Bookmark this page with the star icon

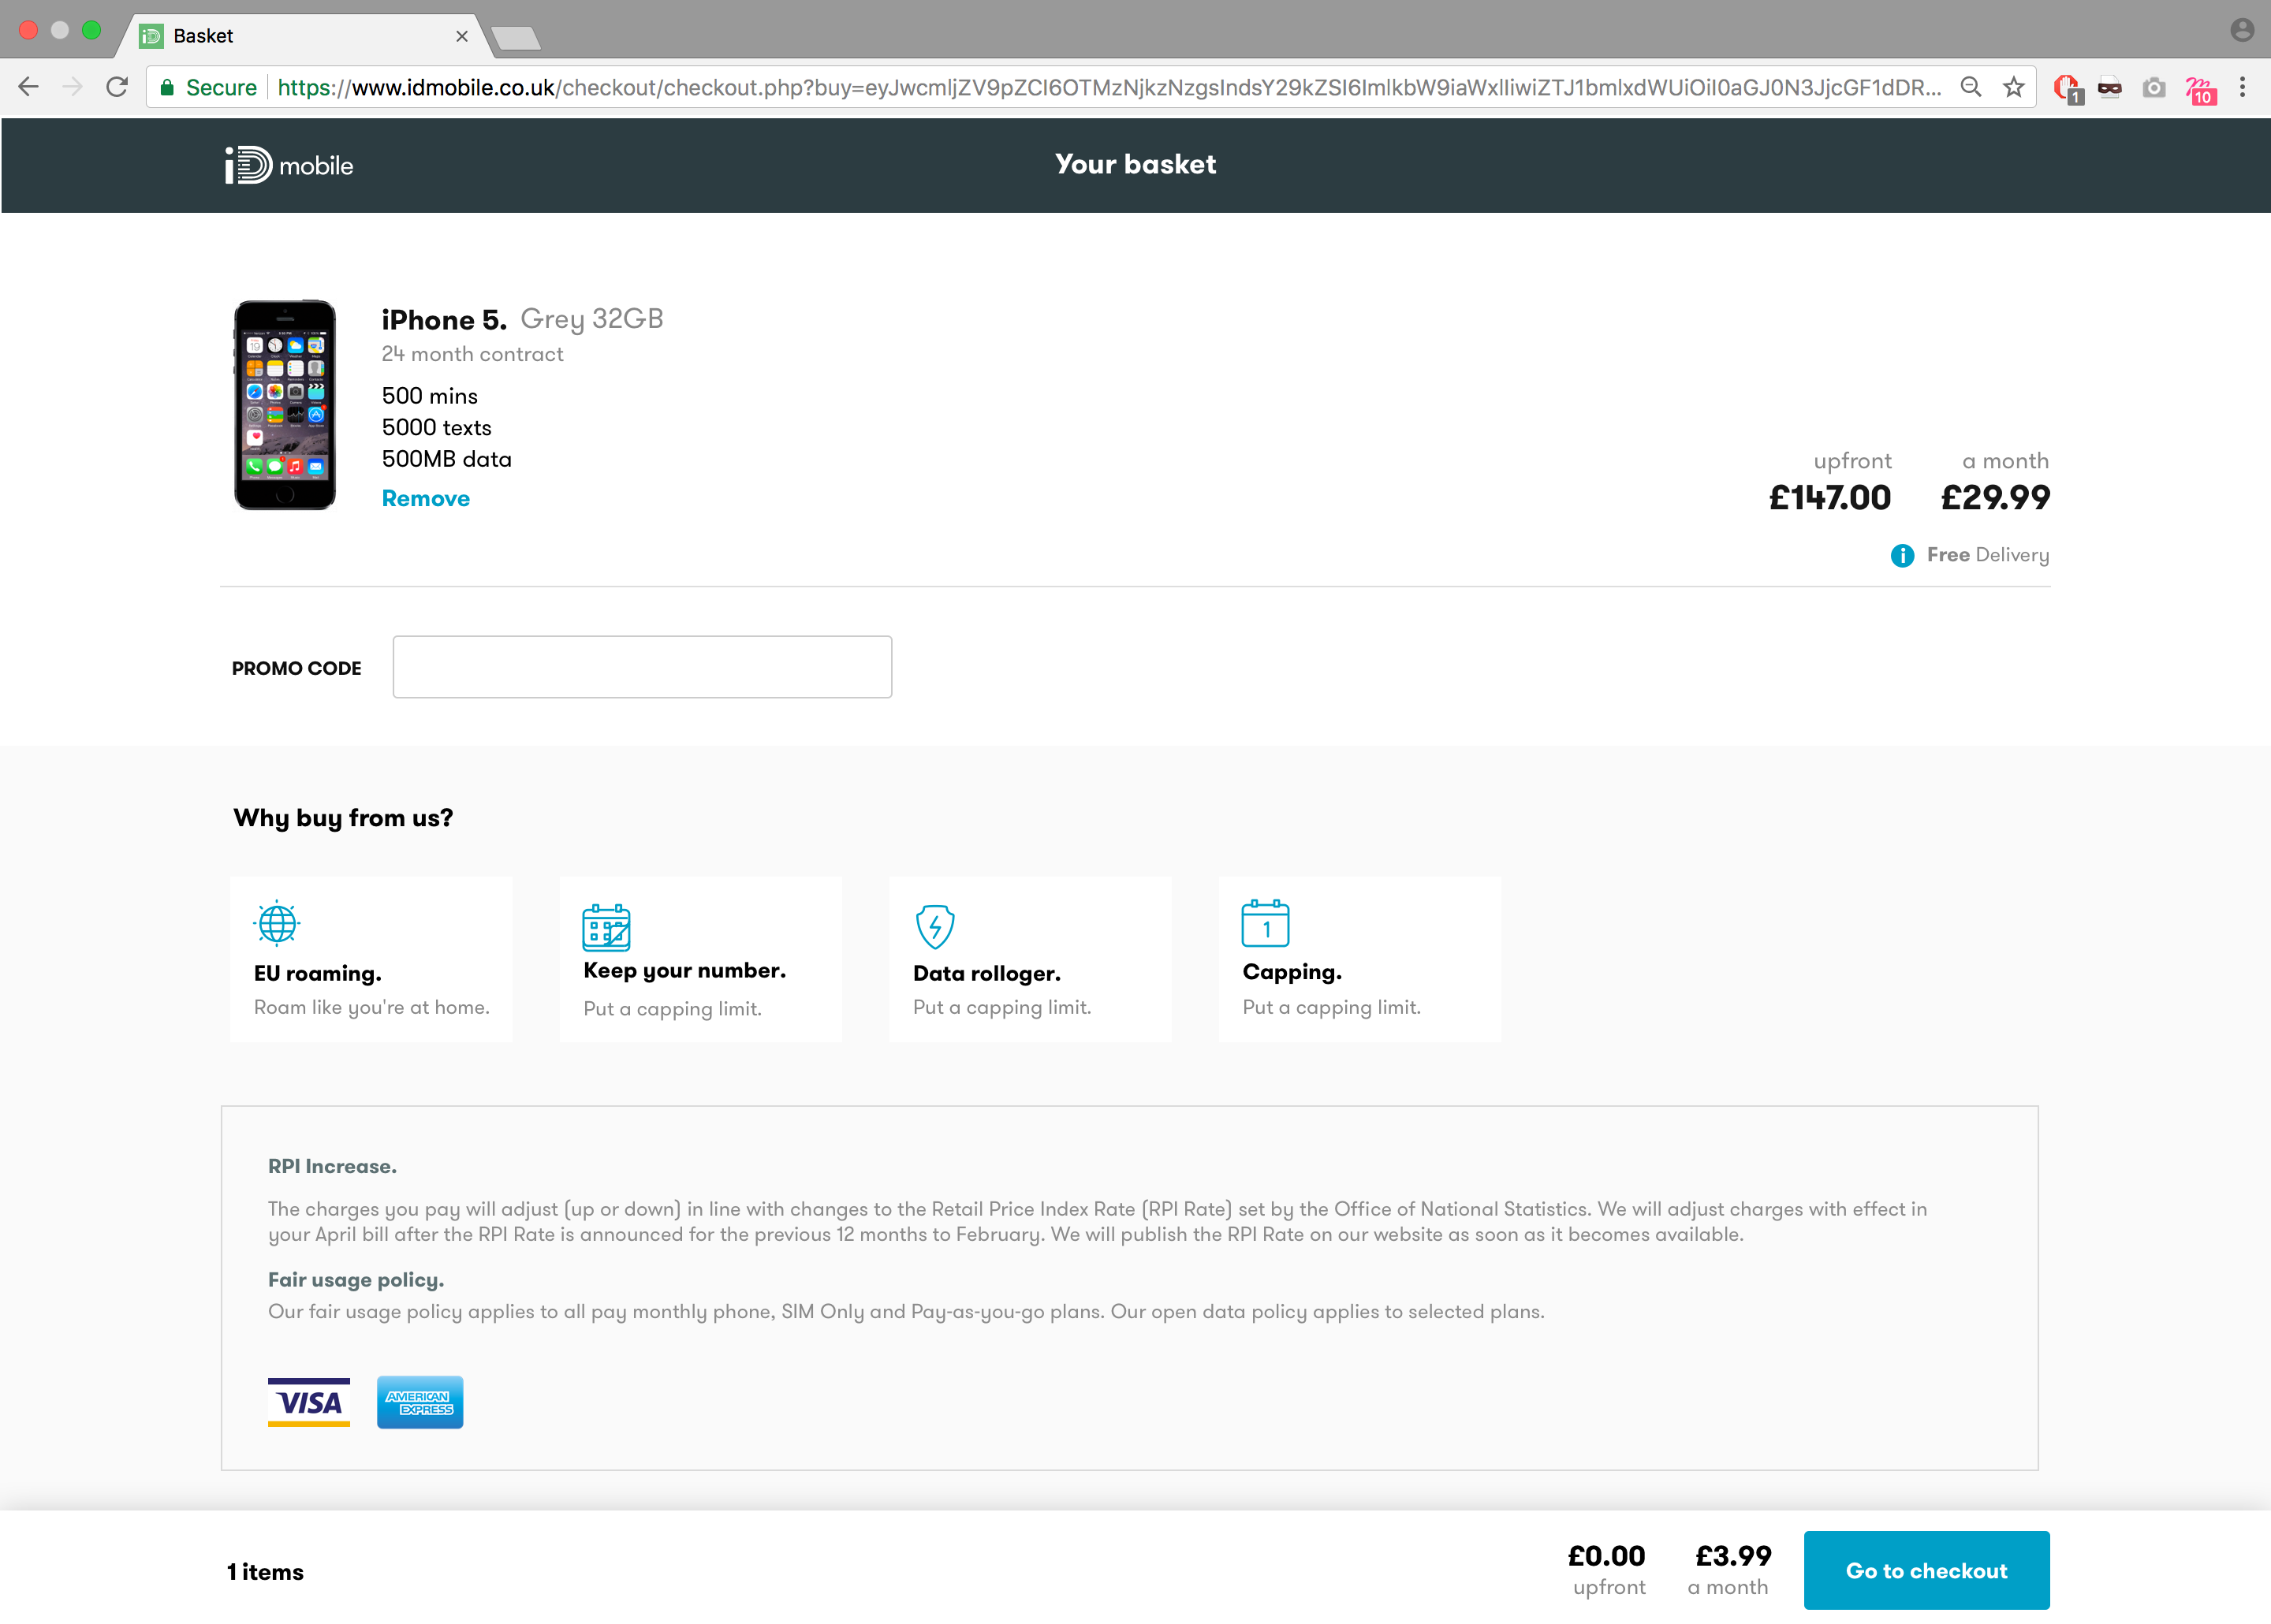[x=2014, y=88]
